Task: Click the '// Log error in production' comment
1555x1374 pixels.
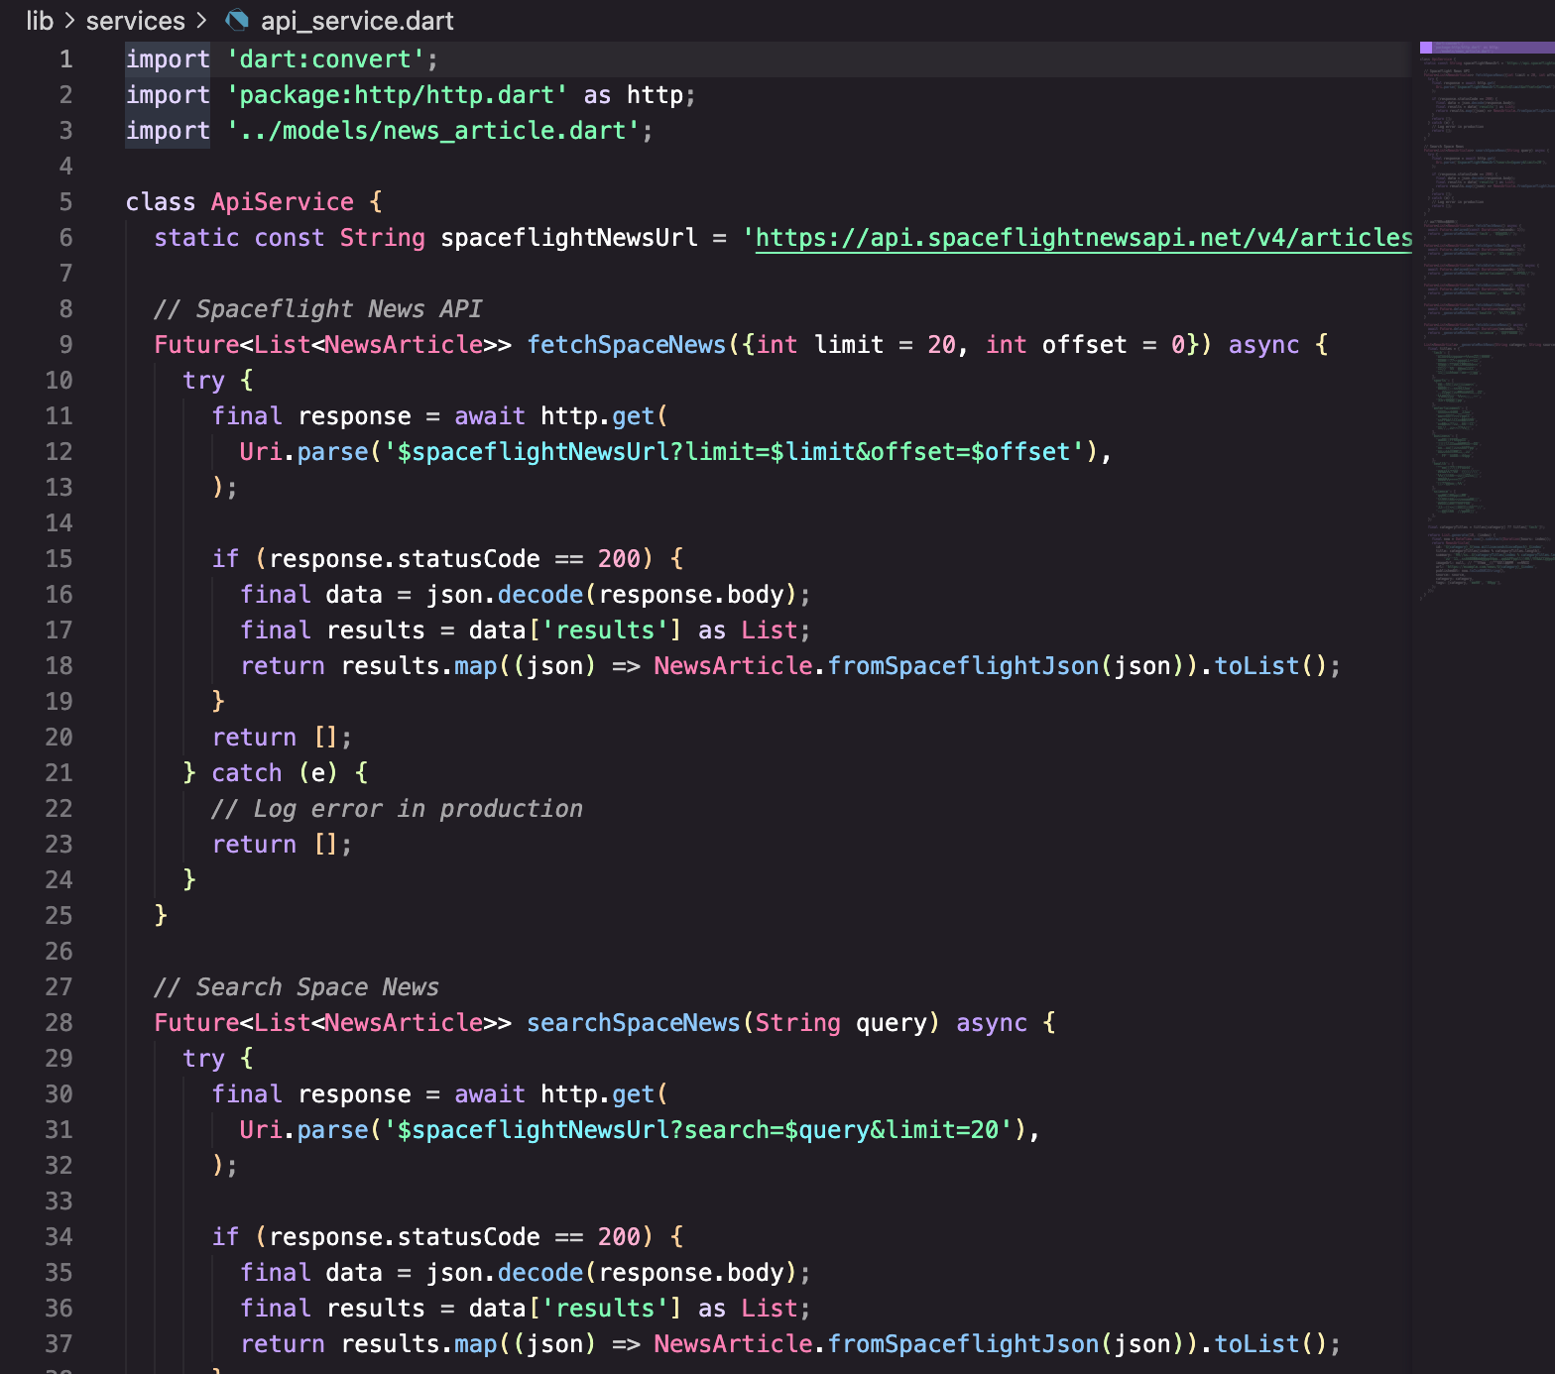Action: [x=397, y=809]
